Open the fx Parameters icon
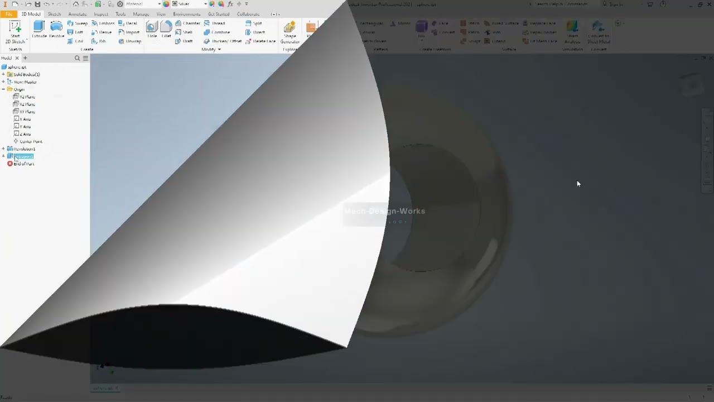The height and width of the screenshot is (402, 714). click(230, 4)
